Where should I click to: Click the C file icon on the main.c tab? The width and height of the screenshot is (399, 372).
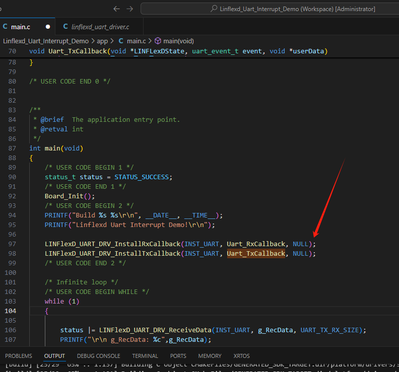5,27
